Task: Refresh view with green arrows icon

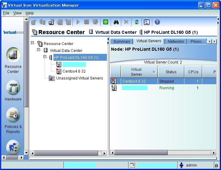Action: (x=136, y=22)
